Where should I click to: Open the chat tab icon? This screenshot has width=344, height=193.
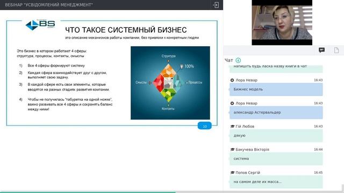321,50
